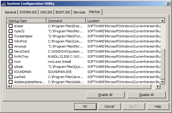172x113 pixels.
Task: Select the jusched item name
Action: pyautogui.click(x=20, y=77)
